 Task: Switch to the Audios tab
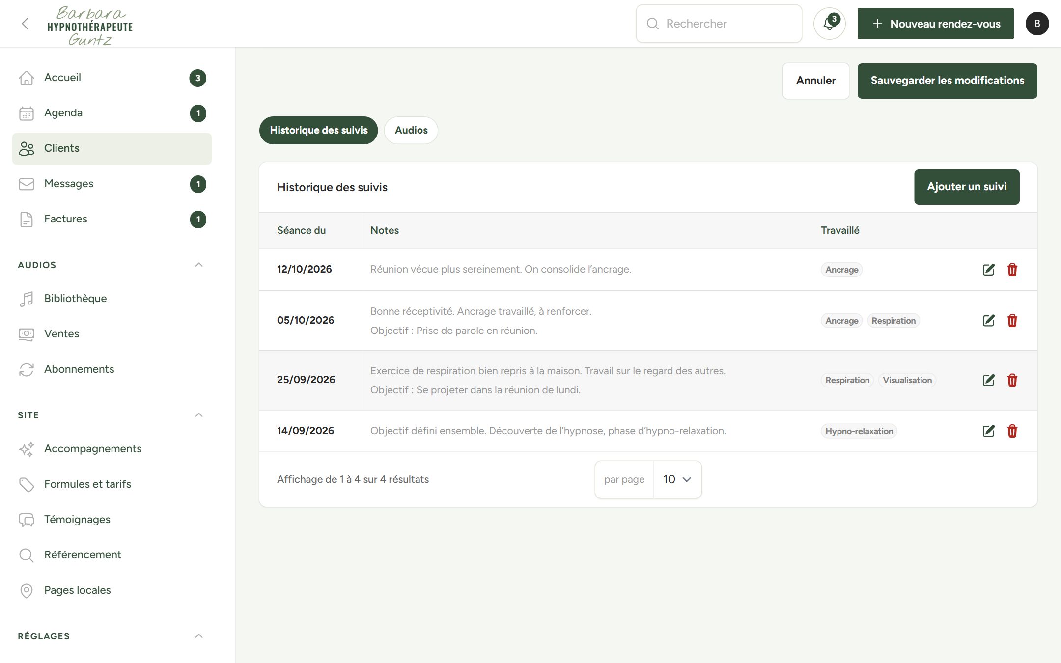click(411, 130)
